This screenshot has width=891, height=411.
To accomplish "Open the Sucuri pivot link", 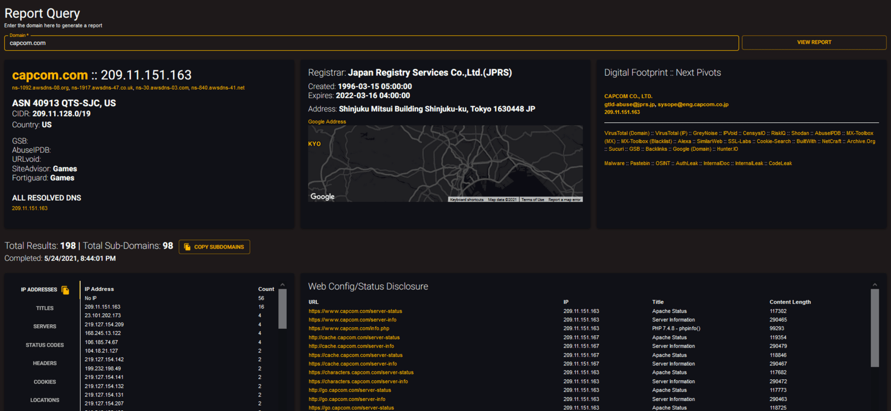I will click(616, 149).
